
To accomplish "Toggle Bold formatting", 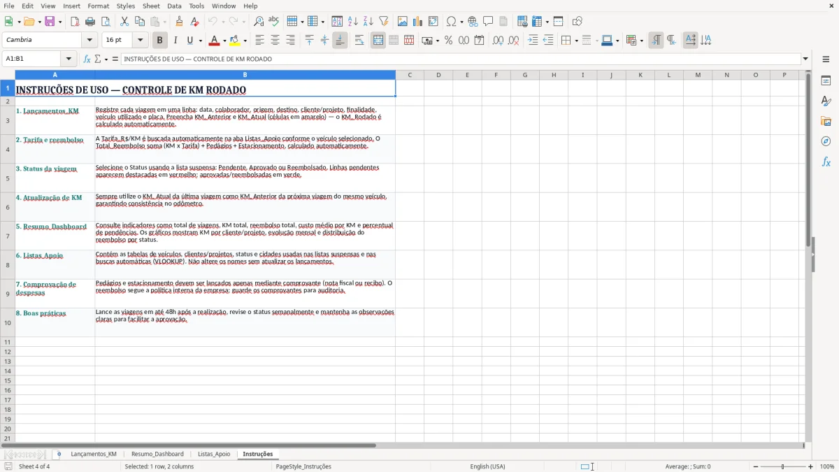I will pyautogui.click(x=160, y=41).
